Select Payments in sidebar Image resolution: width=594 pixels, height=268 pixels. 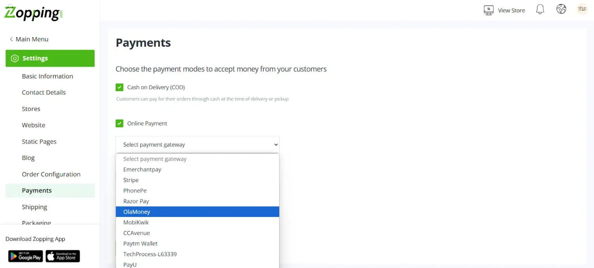[x=50, y=190]
